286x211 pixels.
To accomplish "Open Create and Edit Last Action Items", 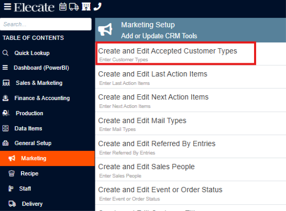I will point(191,77).
